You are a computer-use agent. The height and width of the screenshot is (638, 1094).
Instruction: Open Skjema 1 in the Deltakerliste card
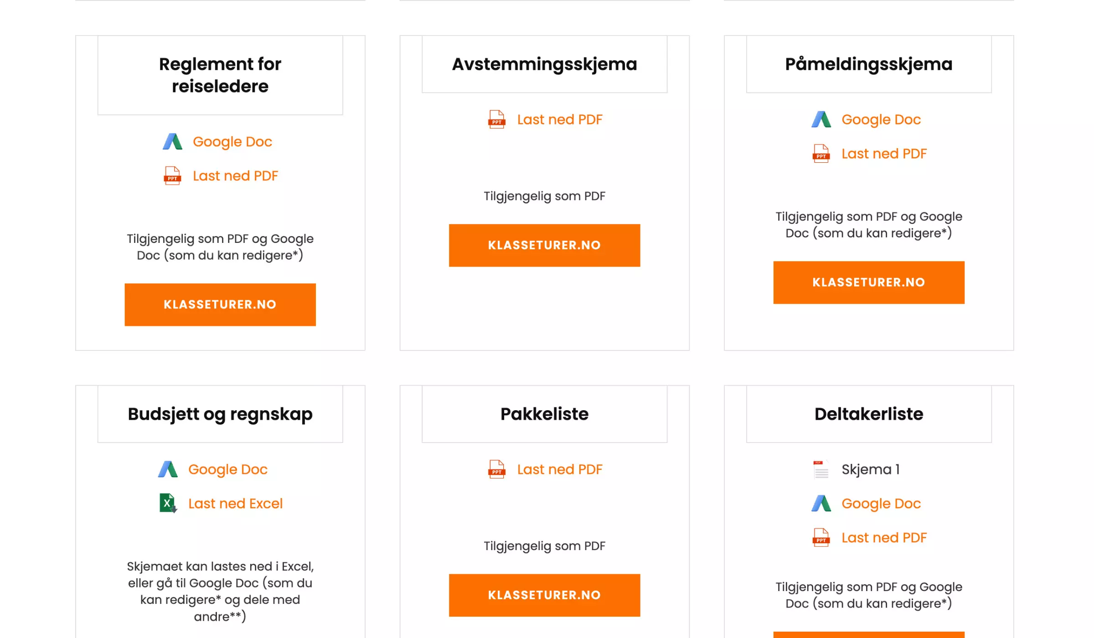click(x=870, y=469)
